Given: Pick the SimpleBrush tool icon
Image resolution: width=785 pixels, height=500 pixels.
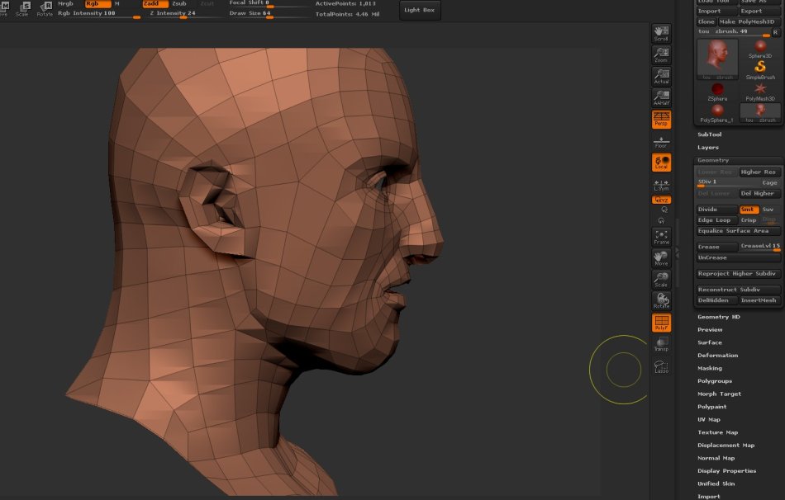Looking at the screenshot, I should (x=760, y=69).
